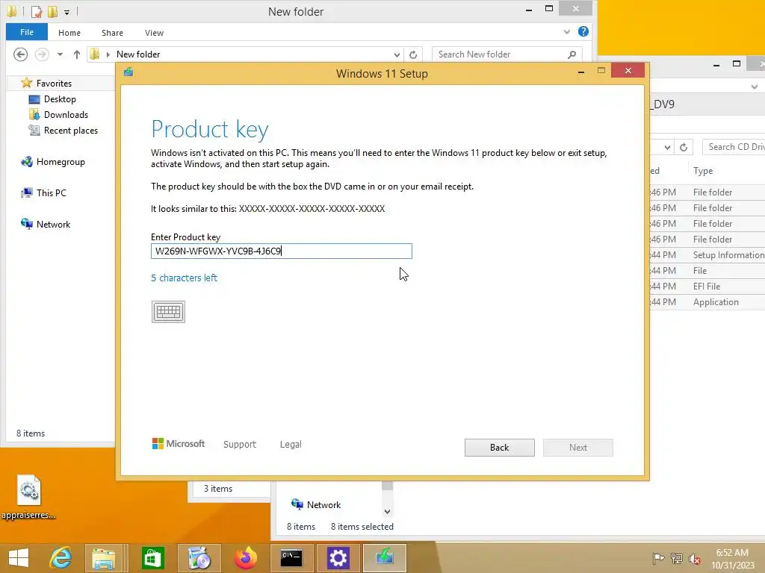
Task: Open the disc tool taskbar icon
Action: point(199,558)
